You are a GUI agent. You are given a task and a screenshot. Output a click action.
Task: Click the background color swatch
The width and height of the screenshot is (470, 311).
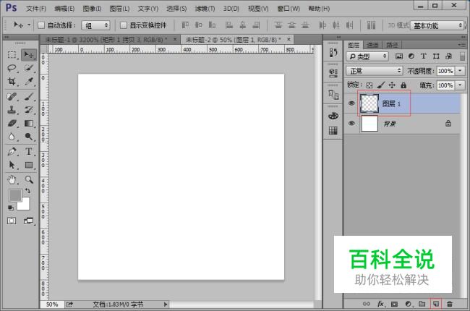click(x=25, y=205)
